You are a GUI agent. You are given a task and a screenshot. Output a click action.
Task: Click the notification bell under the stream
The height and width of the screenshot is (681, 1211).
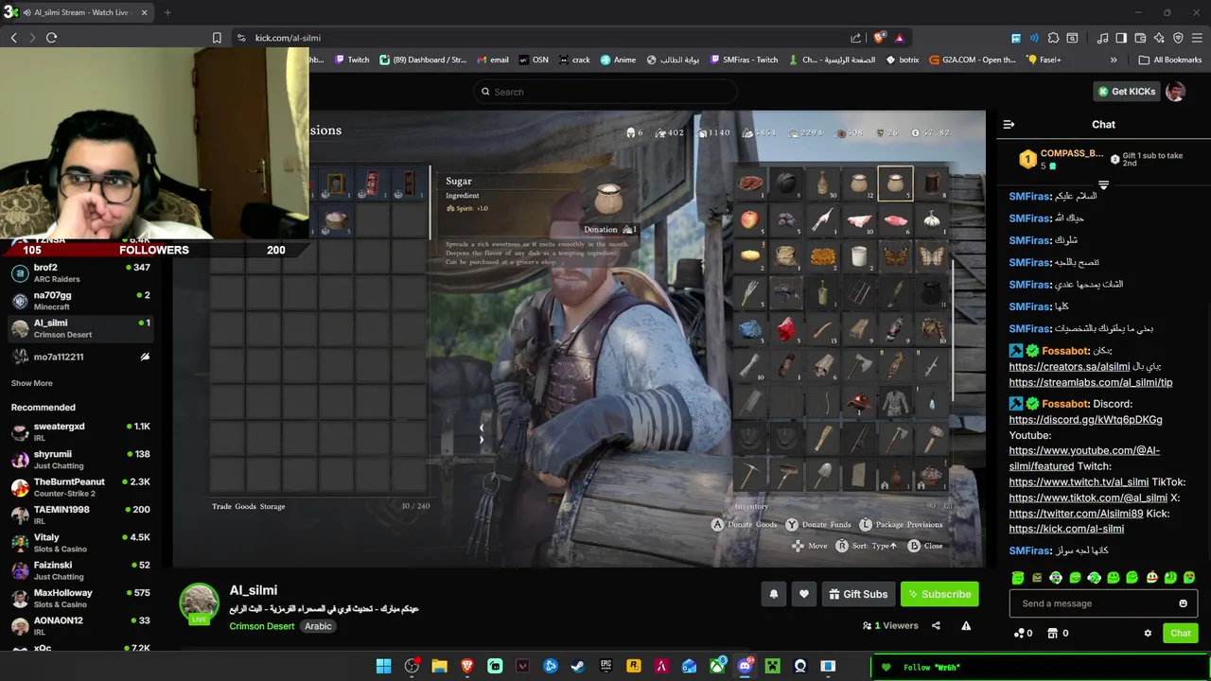point(774,594)
